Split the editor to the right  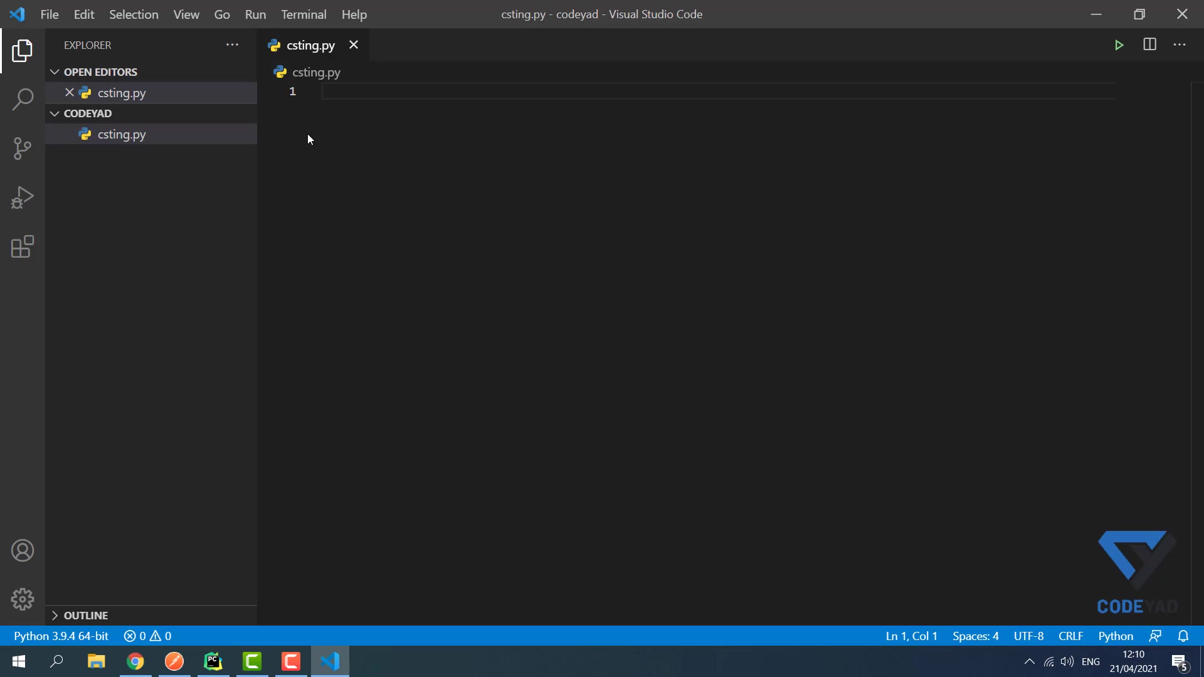pos(1149,45)
